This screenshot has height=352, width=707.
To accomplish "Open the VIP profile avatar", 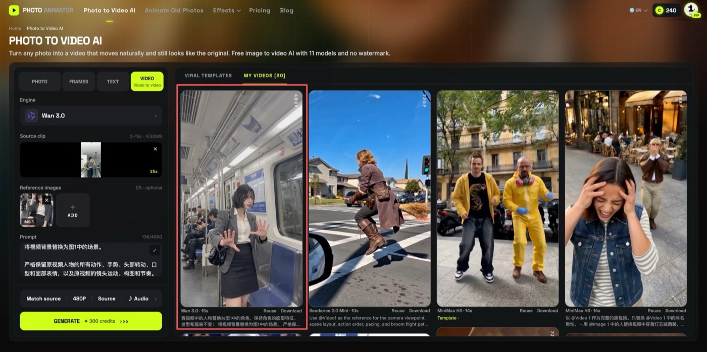I will point(691,10).
